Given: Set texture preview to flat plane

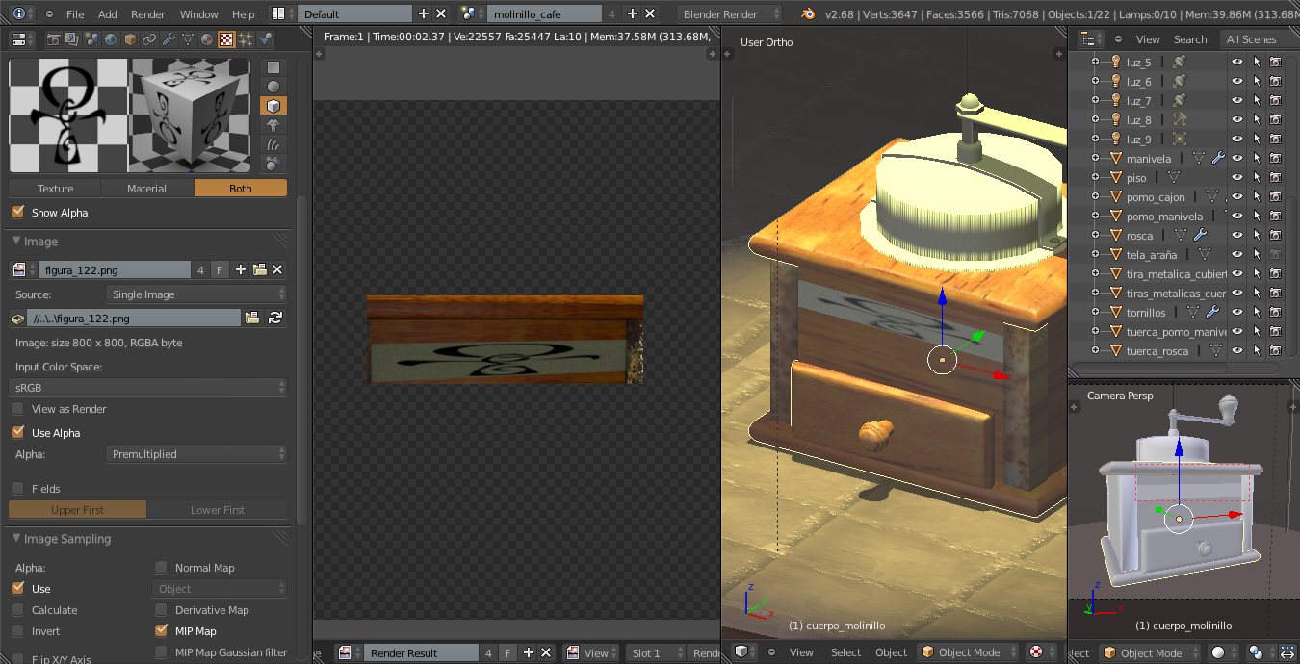Looking at the screenshot, I should point(273,67).
